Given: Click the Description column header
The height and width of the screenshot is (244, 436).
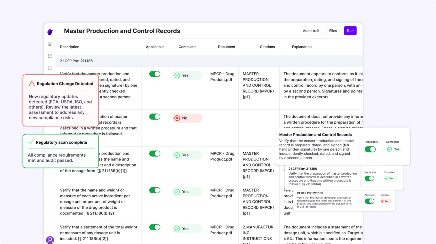Looking at the screenshot, I should click(x=70, y=47).
